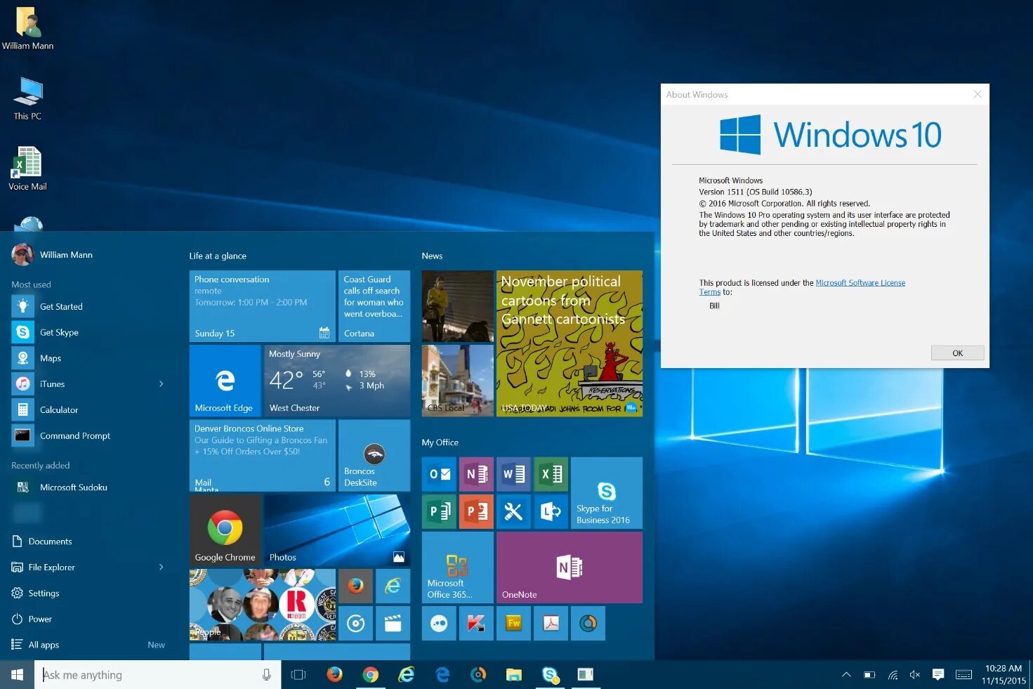Image resolution: width=1033 pixels, height=689 pixels.
Task: Launch Skype for Business 2016
Action: click(606, 492)
